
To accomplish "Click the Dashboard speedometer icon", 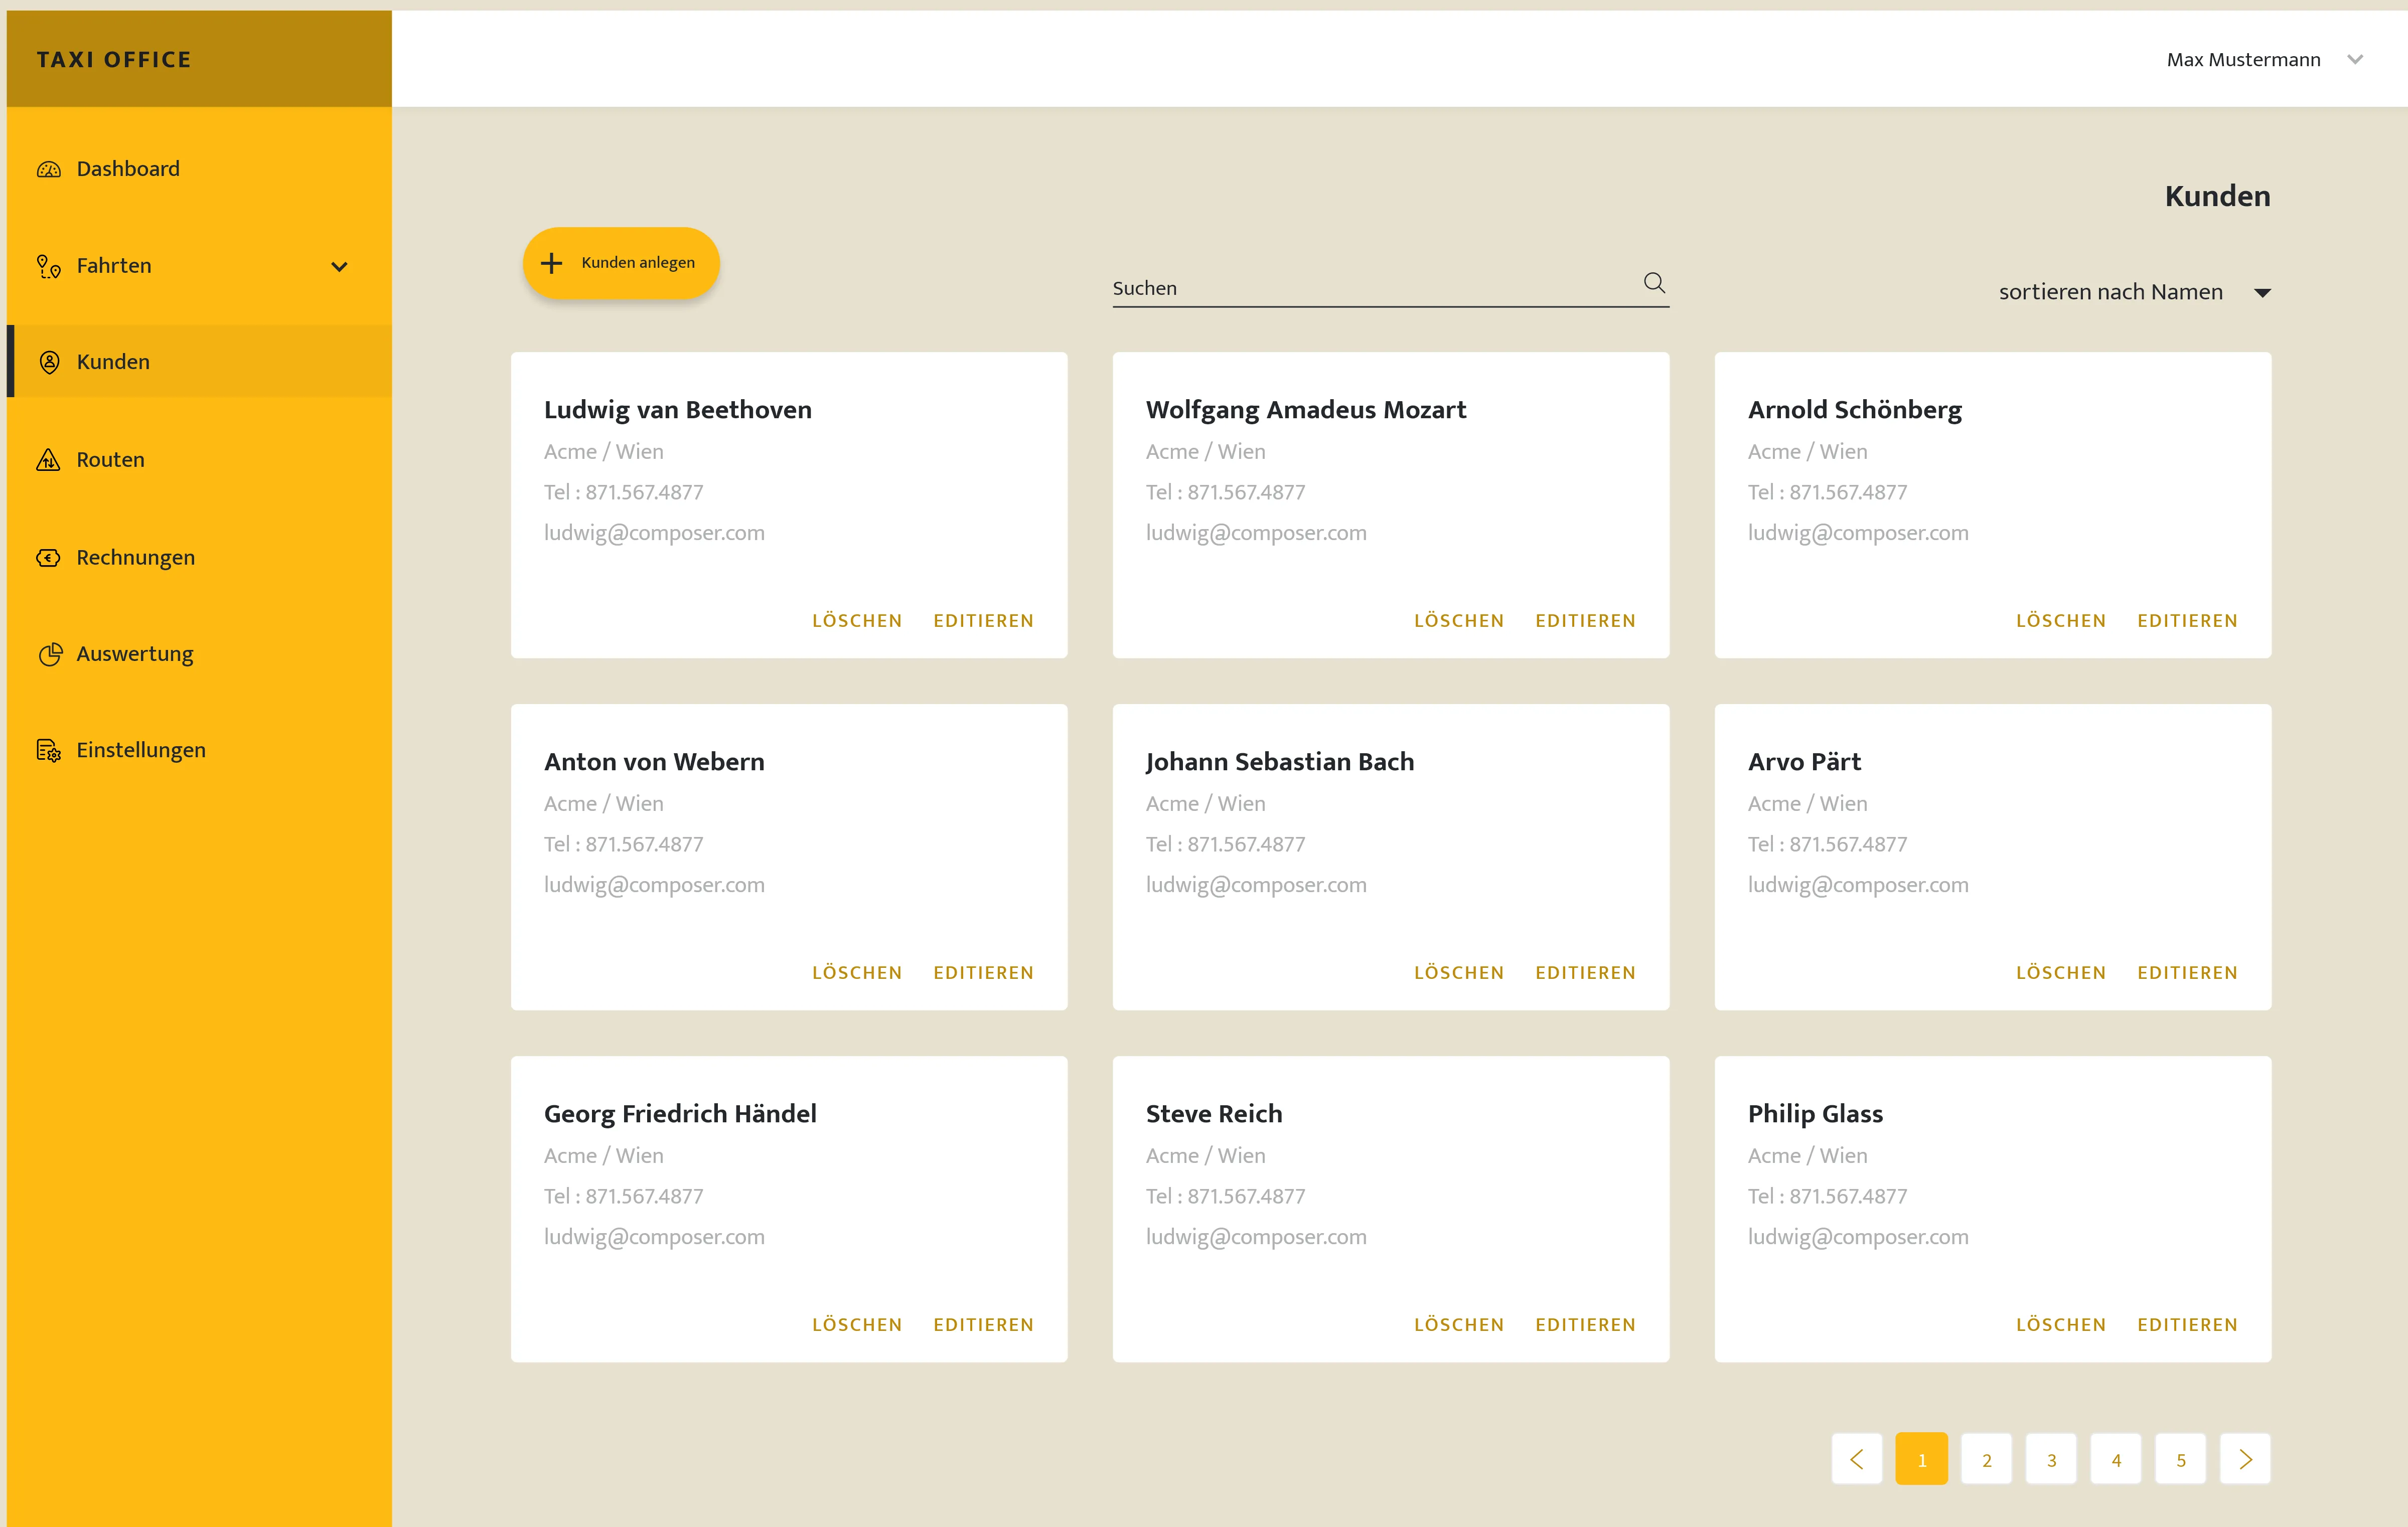I will [49, 170].
